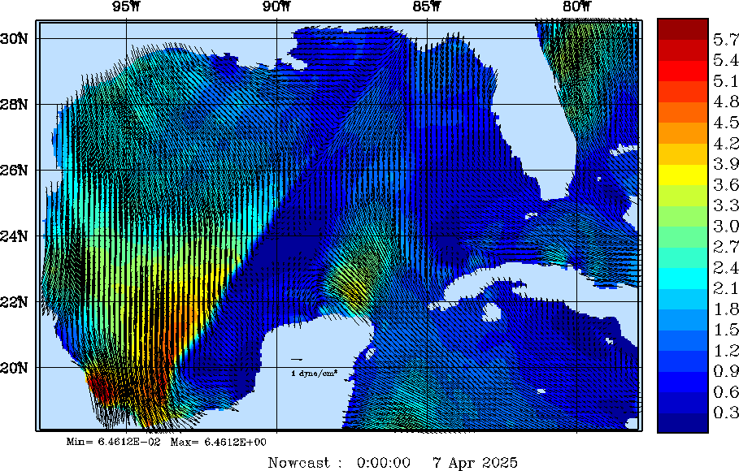Click the 90W longitude label
This screenshot has height=471, width=739.
tap(277, 6)
